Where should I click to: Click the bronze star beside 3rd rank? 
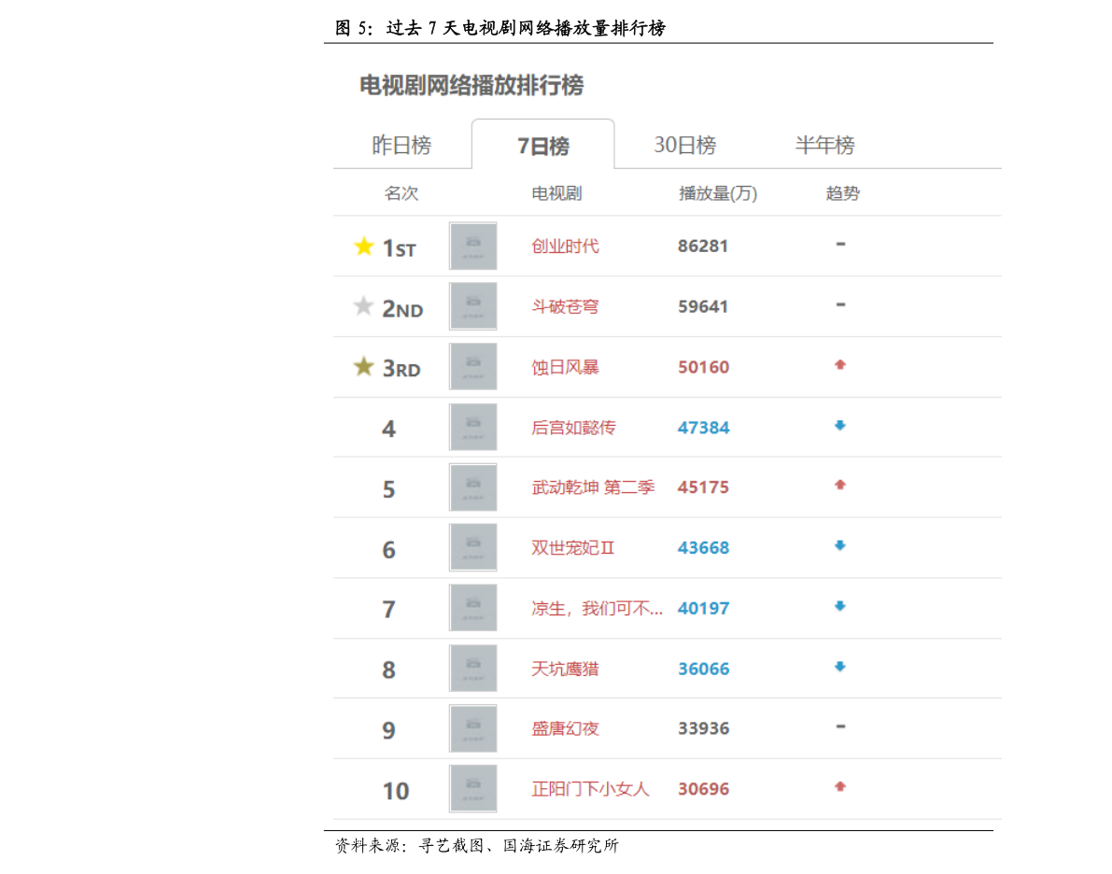[364, 367]
